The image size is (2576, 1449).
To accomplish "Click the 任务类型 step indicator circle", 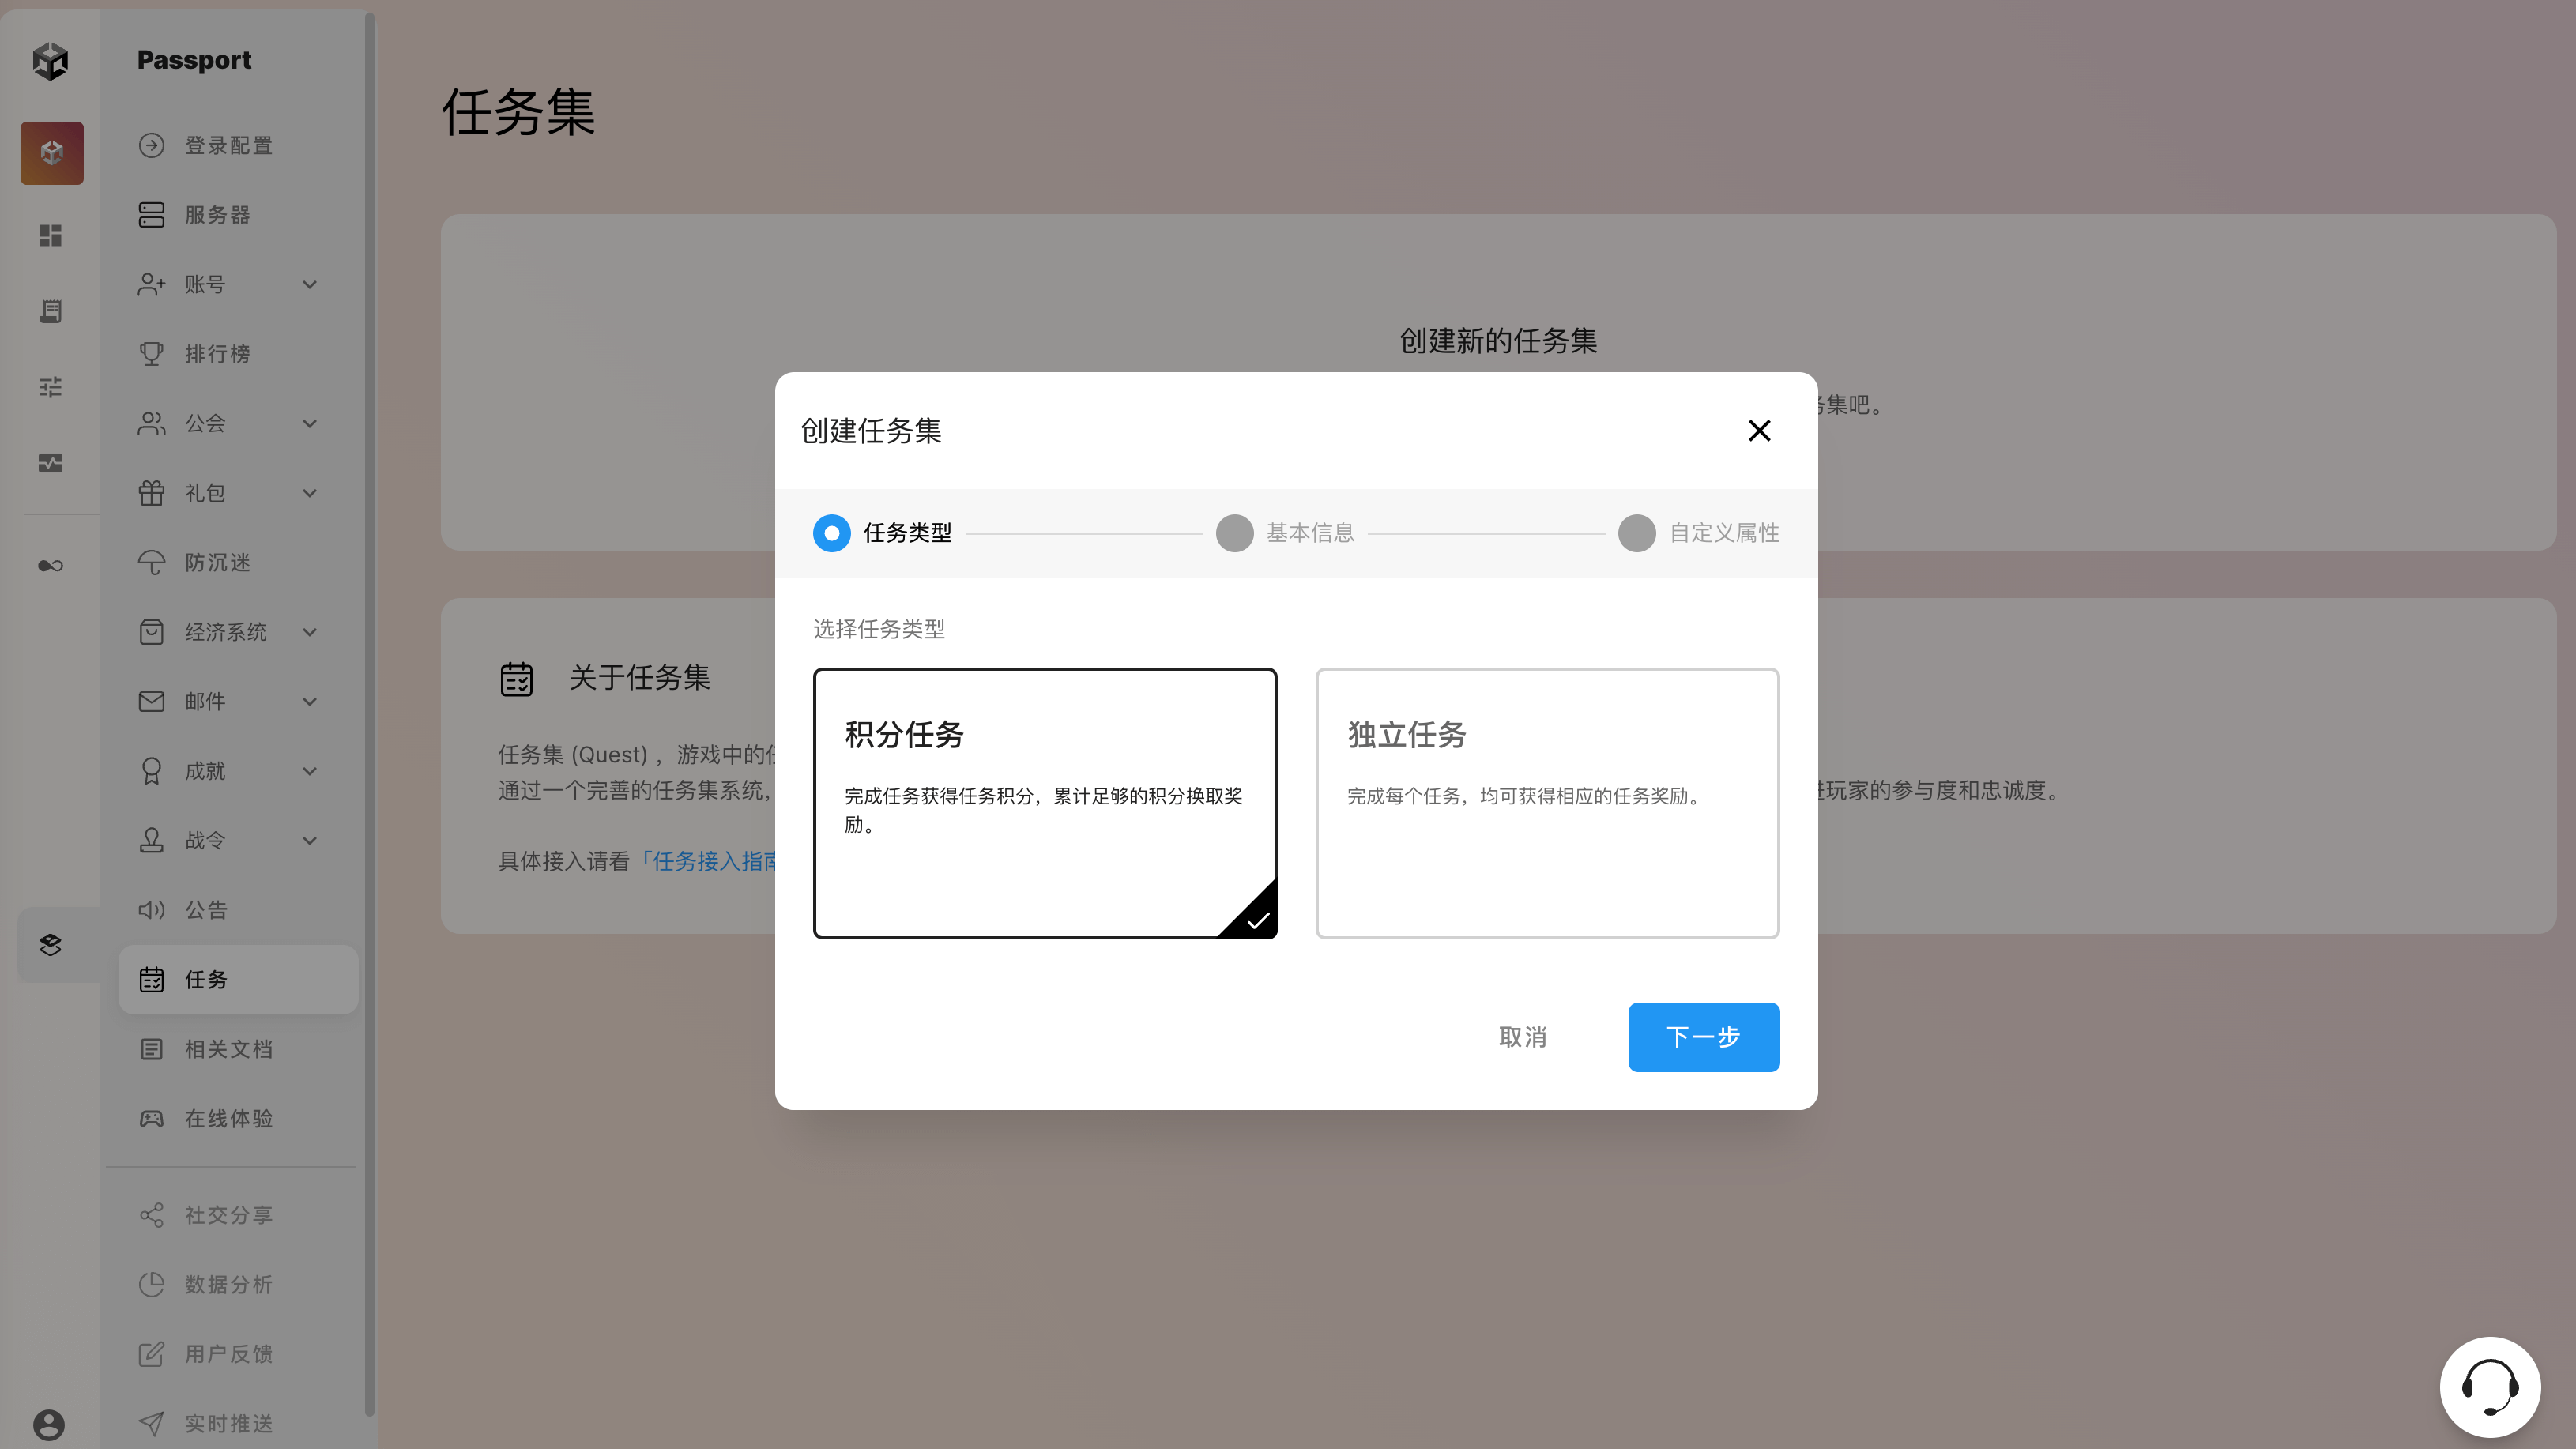I will click(x=831, y=533).
